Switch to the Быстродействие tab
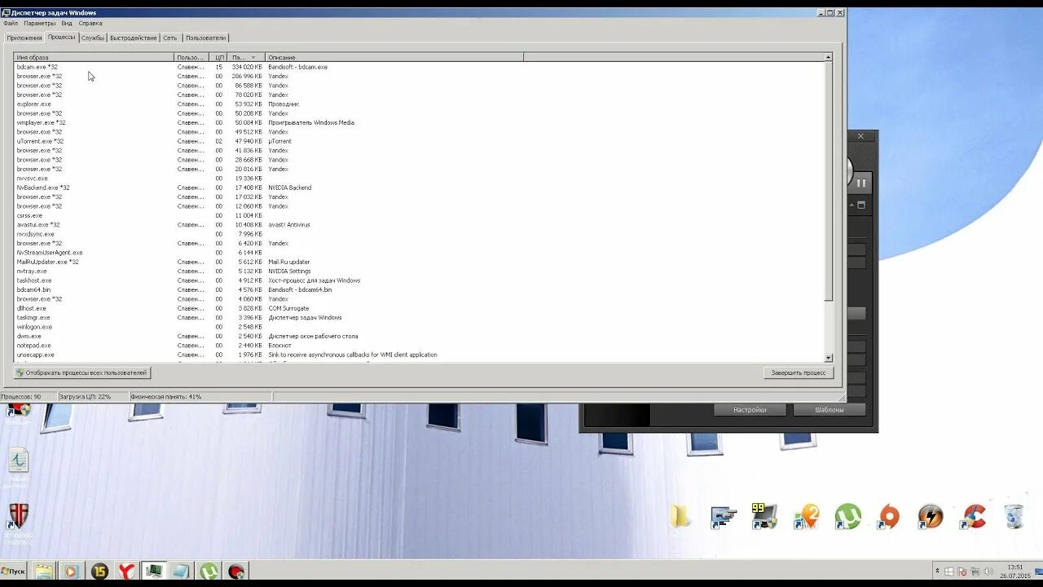Image resolution: width=1043 pixels, height=587 pixels. [x=134, y=38]
